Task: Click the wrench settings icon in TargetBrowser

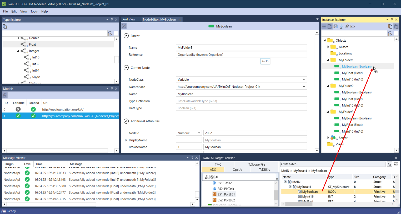Action: (x=217, y=177)
